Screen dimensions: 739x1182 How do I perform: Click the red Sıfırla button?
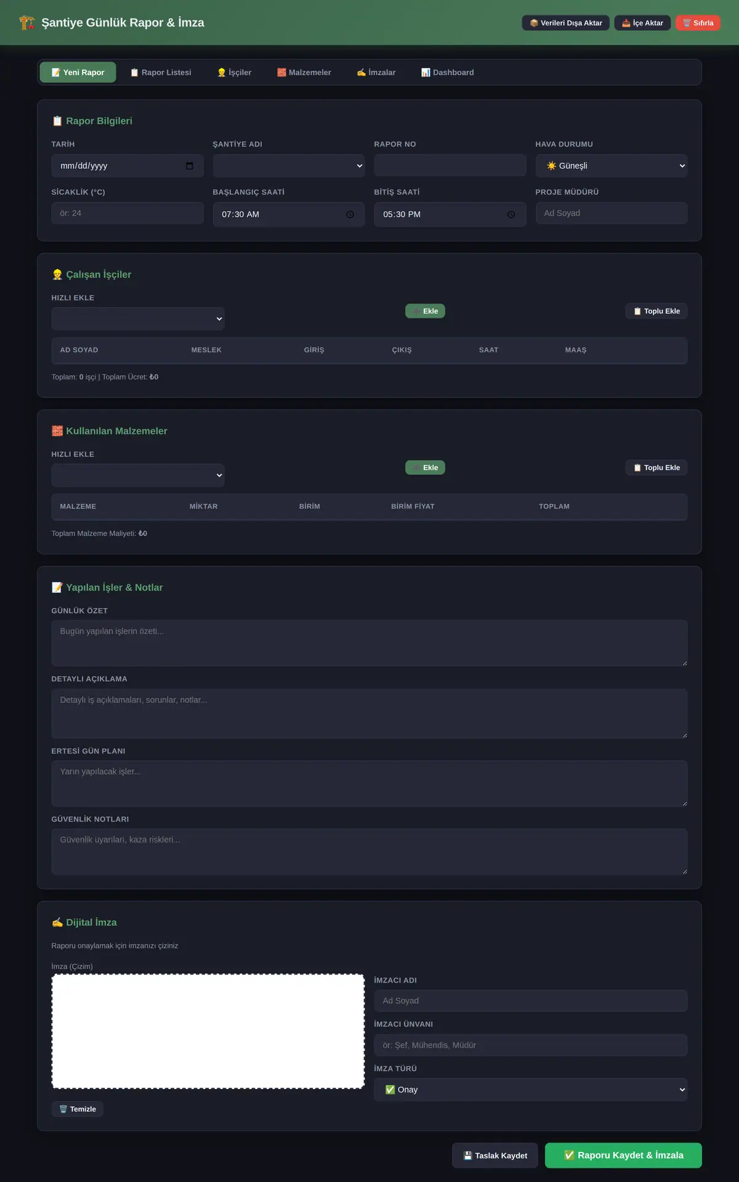tap(698, 23)
